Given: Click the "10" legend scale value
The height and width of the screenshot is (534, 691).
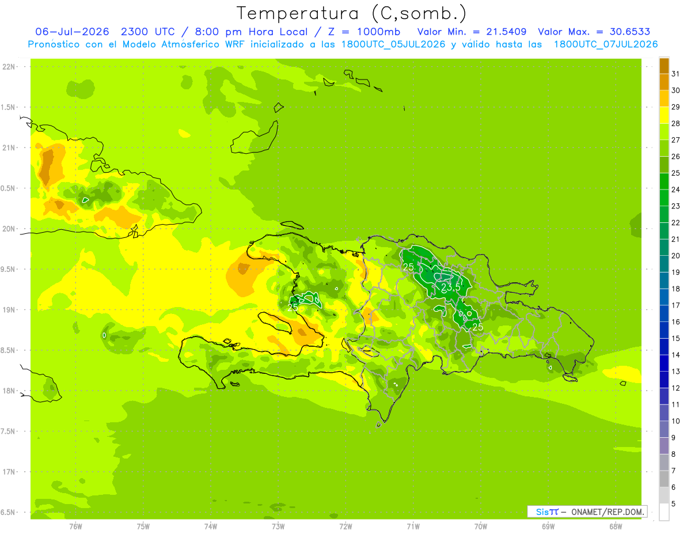Looking at the screenshot, I should point(675,421).
